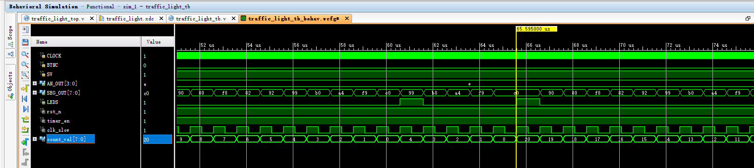This screenshot has width=754, height=168.
Task: Select the CLOCK signal
Action: click(54, 56)
